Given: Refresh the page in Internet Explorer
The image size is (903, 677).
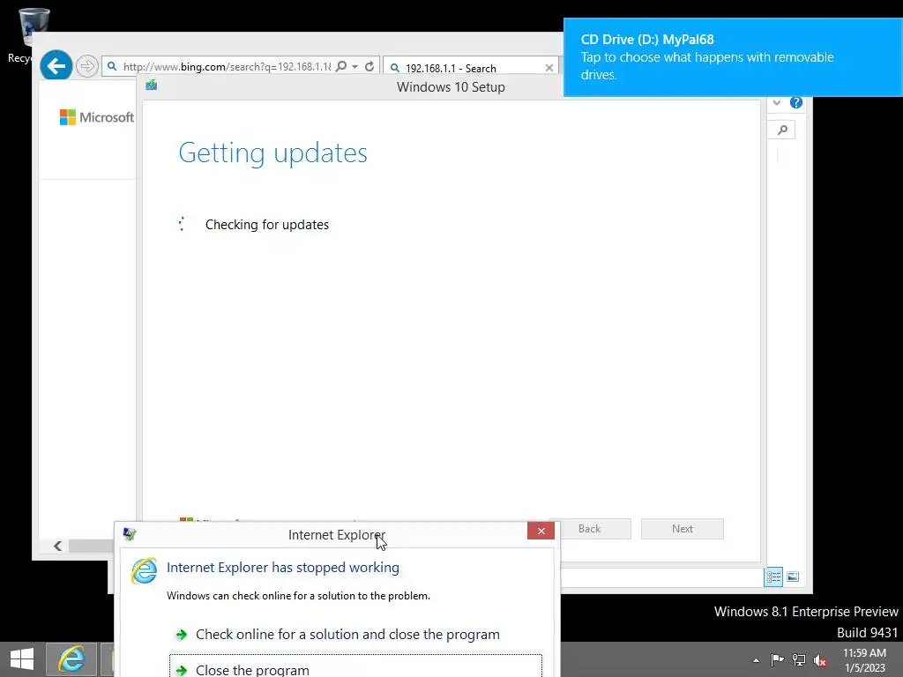Looking at the screenshot, I should click(x=369, y=66).
